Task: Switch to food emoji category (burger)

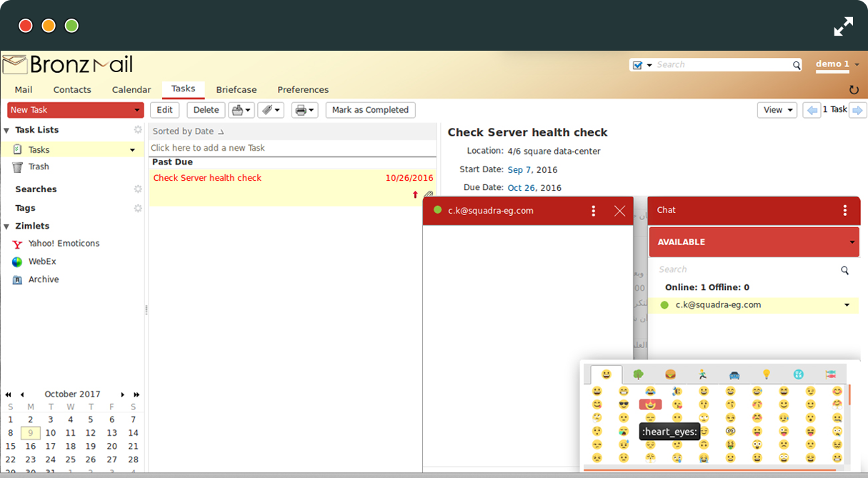Action: [x=670, y=374]
